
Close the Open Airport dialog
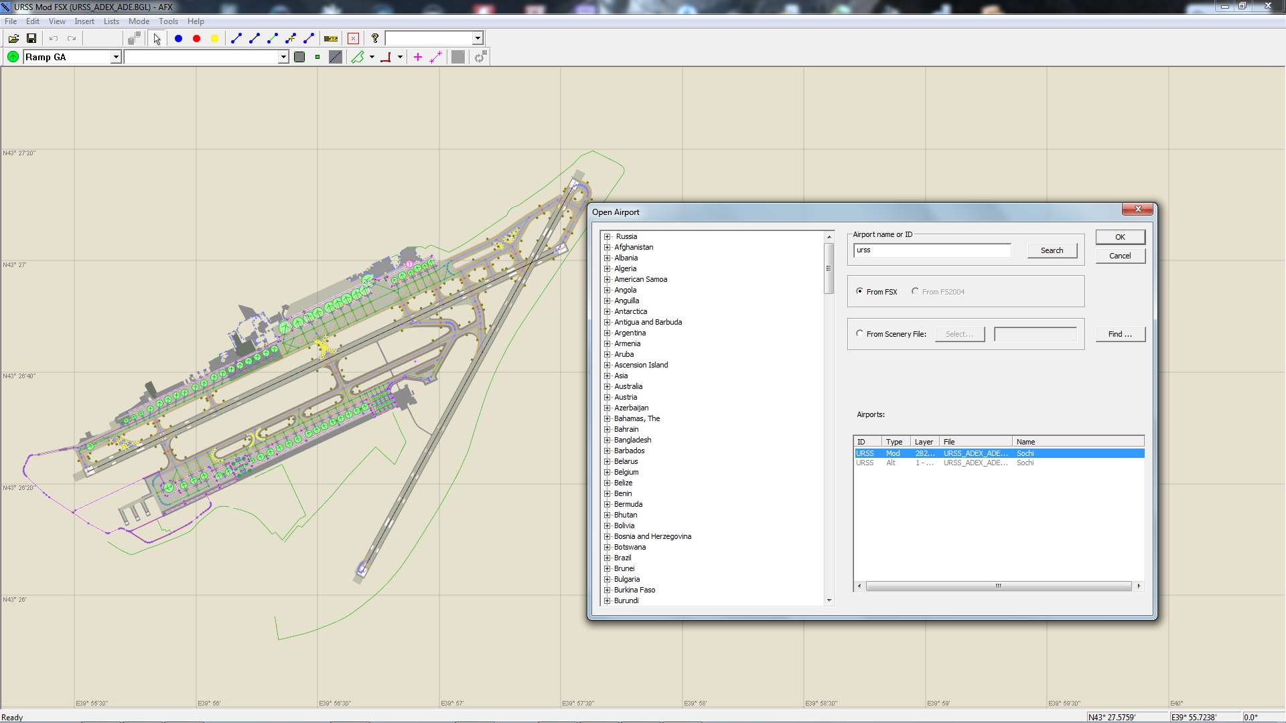[x=1137, y=210]
